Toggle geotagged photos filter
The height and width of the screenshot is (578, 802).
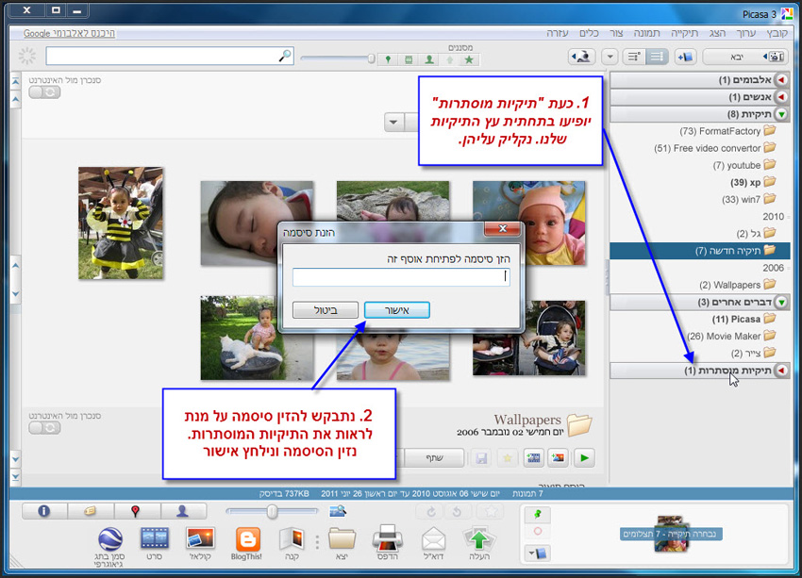tap(388, 59)
